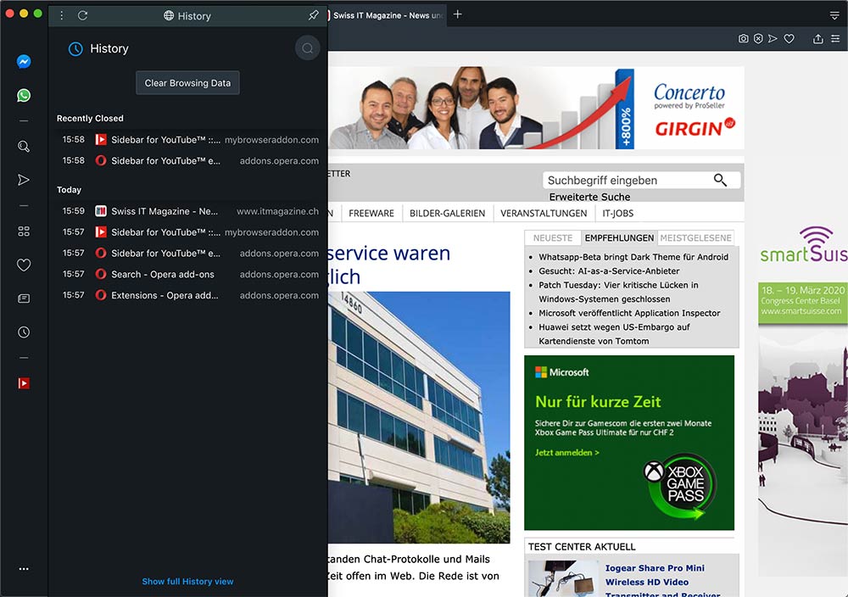
Task: Select the EMPFEHLUNGEN tab
Action: coord(619,238)
